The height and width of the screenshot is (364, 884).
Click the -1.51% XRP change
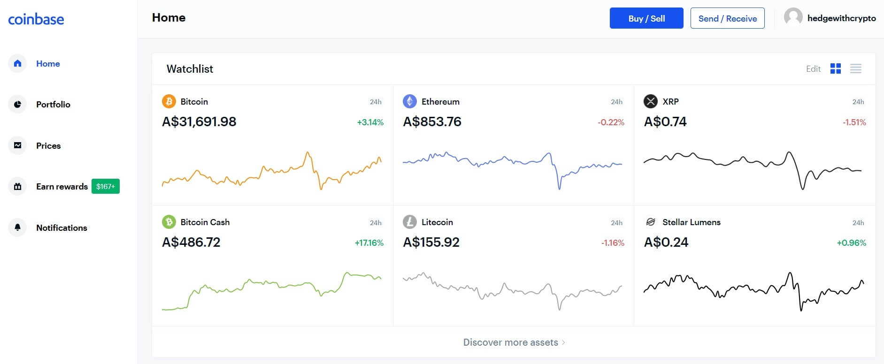(x=854, y=122)
